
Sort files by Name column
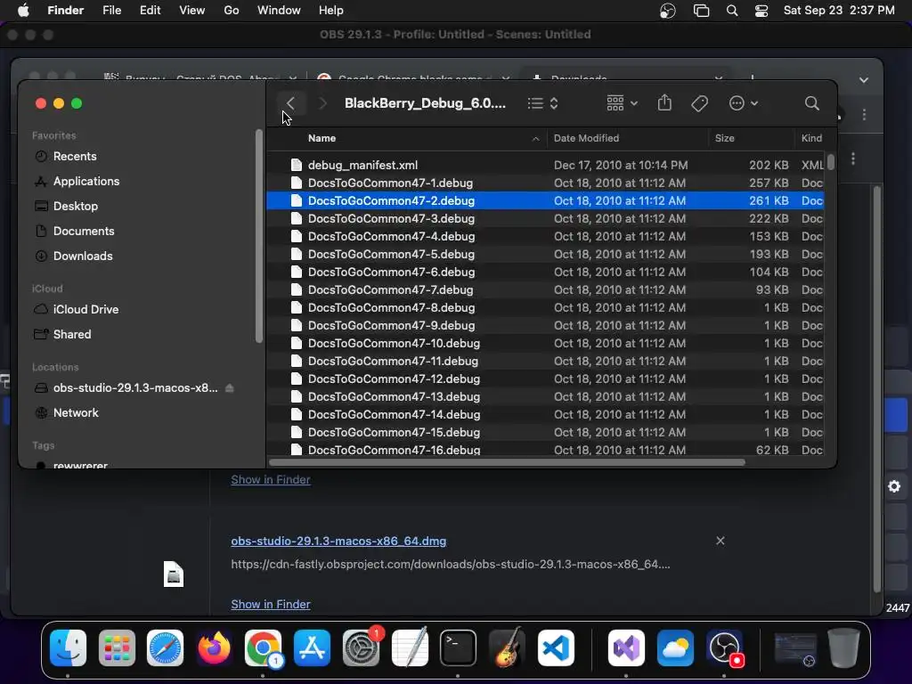[322, 138]
